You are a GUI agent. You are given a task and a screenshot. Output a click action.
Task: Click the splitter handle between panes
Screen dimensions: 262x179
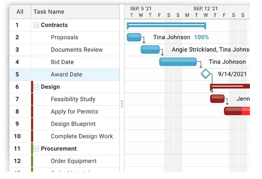(x=122, y=104)
